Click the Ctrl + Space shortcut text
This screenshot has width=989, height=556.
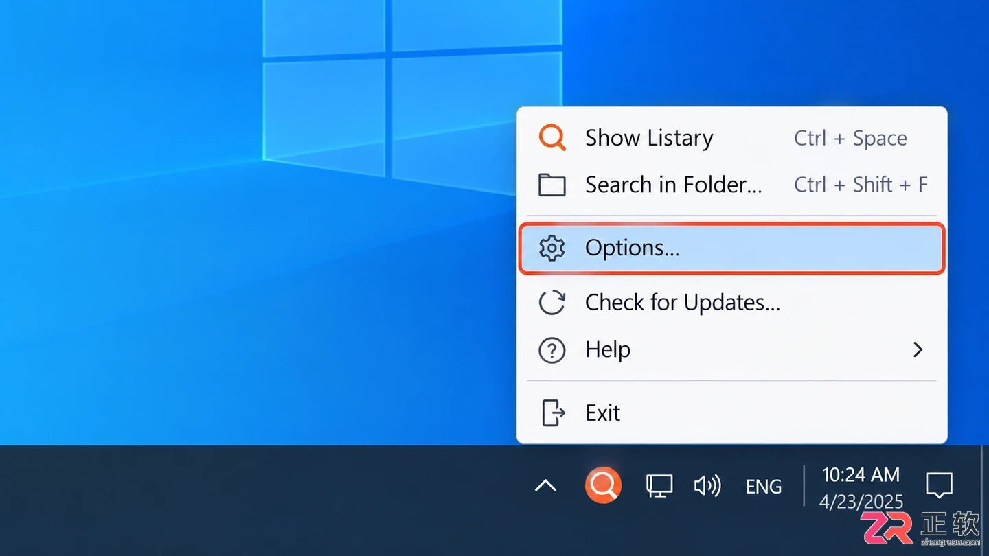[850, 138]
